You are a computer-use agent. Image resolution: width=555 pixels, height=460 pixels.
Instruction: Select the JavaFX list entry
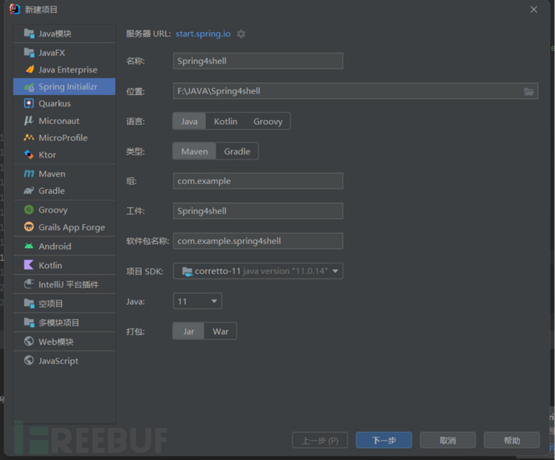(x=64, y=52)
